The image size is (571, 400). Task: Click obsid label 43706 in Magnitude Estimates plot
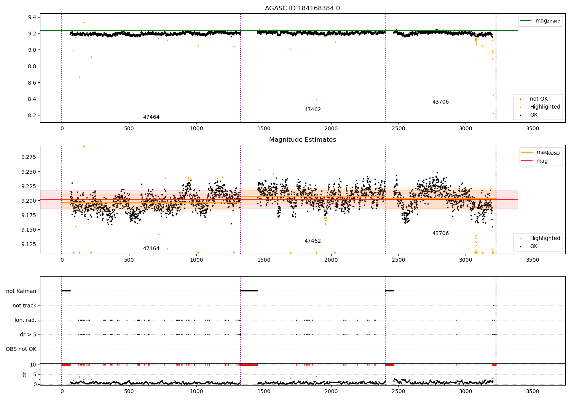point(440,234)
